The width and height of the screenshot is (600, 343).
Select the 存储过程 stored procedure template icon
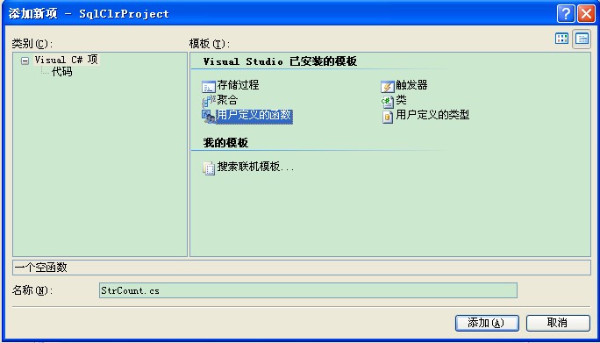pos(209,87)
